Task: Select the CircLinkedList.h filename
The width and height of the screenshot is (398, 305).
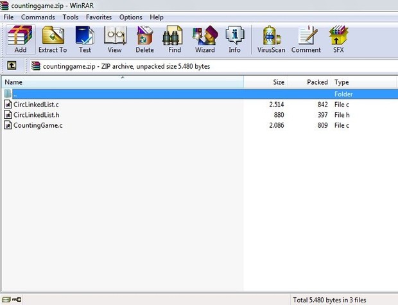Action: tap(37, 115)
